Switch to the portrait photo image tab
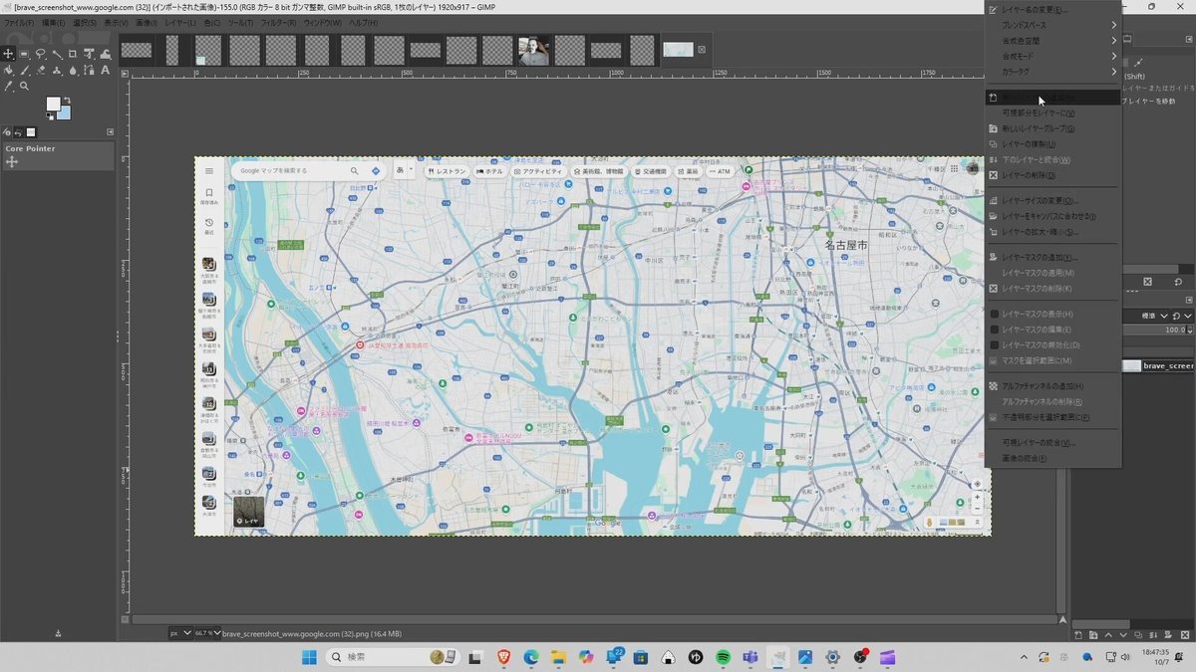Image resolution: width=1196 pixels, height=672 pixels. [x=533, y=51]
